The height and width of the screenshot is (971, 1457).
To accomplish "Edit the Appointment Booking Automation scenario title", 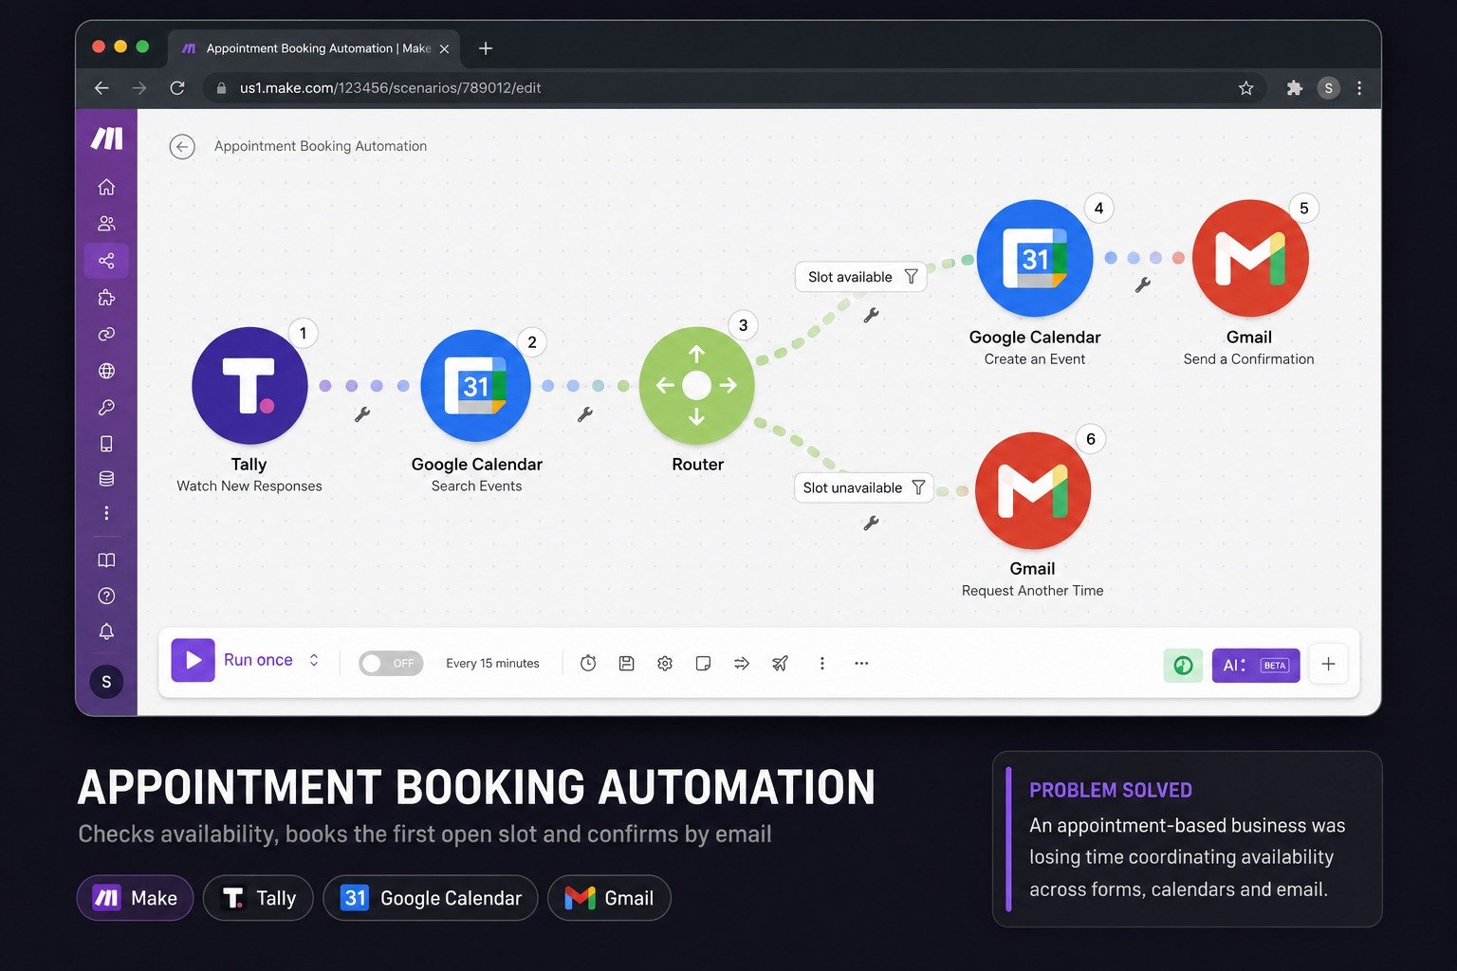I will tap(321, 146).
